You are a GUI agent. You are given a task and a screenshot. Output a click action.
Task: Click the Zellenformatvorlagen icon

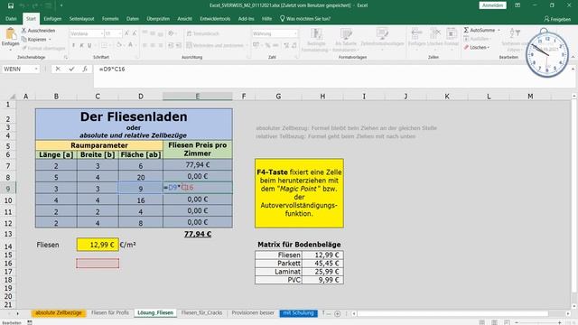(382, 34)
